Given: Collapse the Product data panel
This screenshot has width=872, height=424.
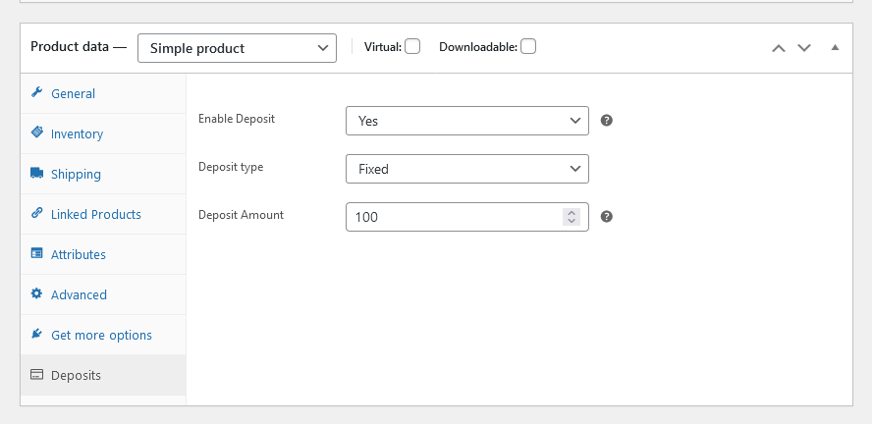Looking at the screenshot, I should (x=835, y=47).
